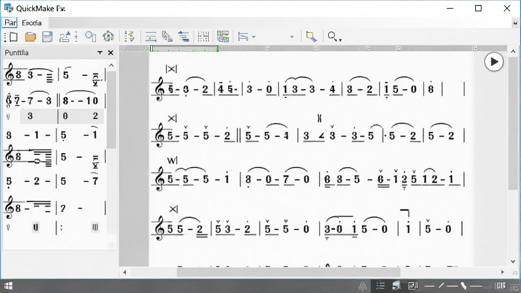Open settings with the gear icon
This screenshot has width=521, height=293.
point(108,37)
